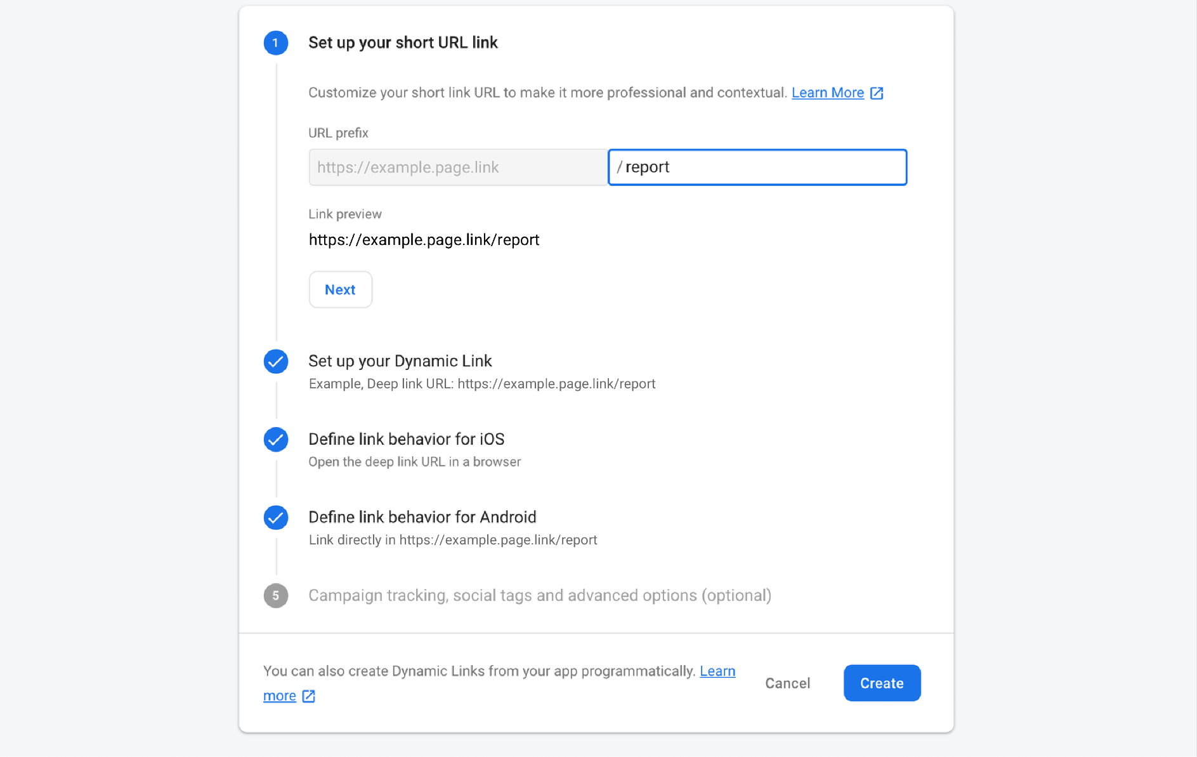Click the disabled https://example.page.link domain field
Image resolution: width=1197 pixels, height=757 pixels.
[x=458, y=168]
